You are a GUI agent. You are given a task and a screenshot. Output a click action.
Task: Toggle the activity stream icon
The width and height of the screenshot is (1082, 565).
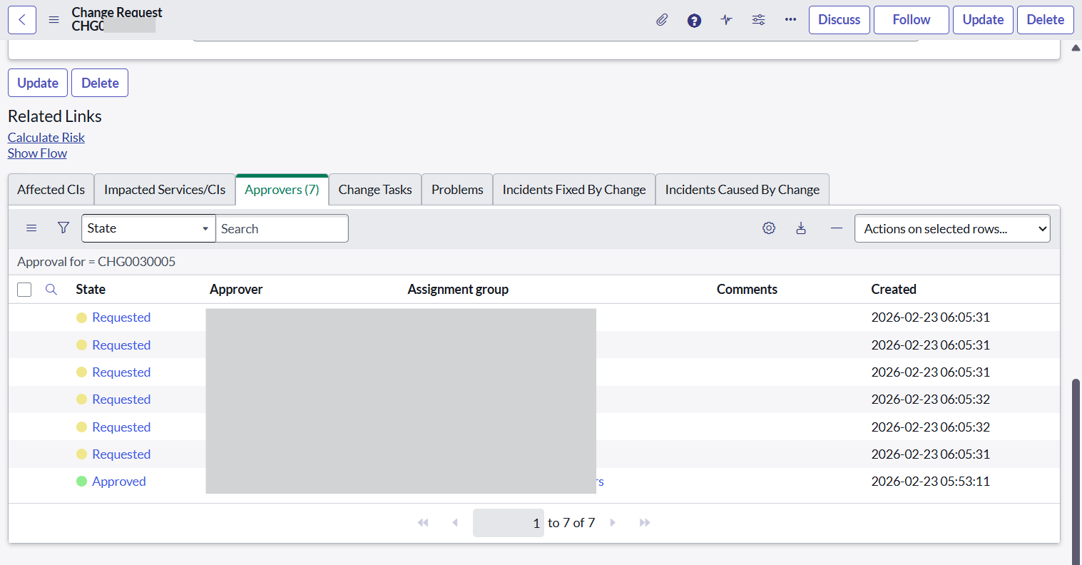726,20
